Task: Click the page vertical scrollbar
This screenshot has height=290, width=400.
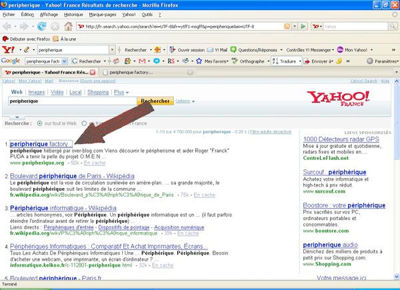Action: point(397,179)
